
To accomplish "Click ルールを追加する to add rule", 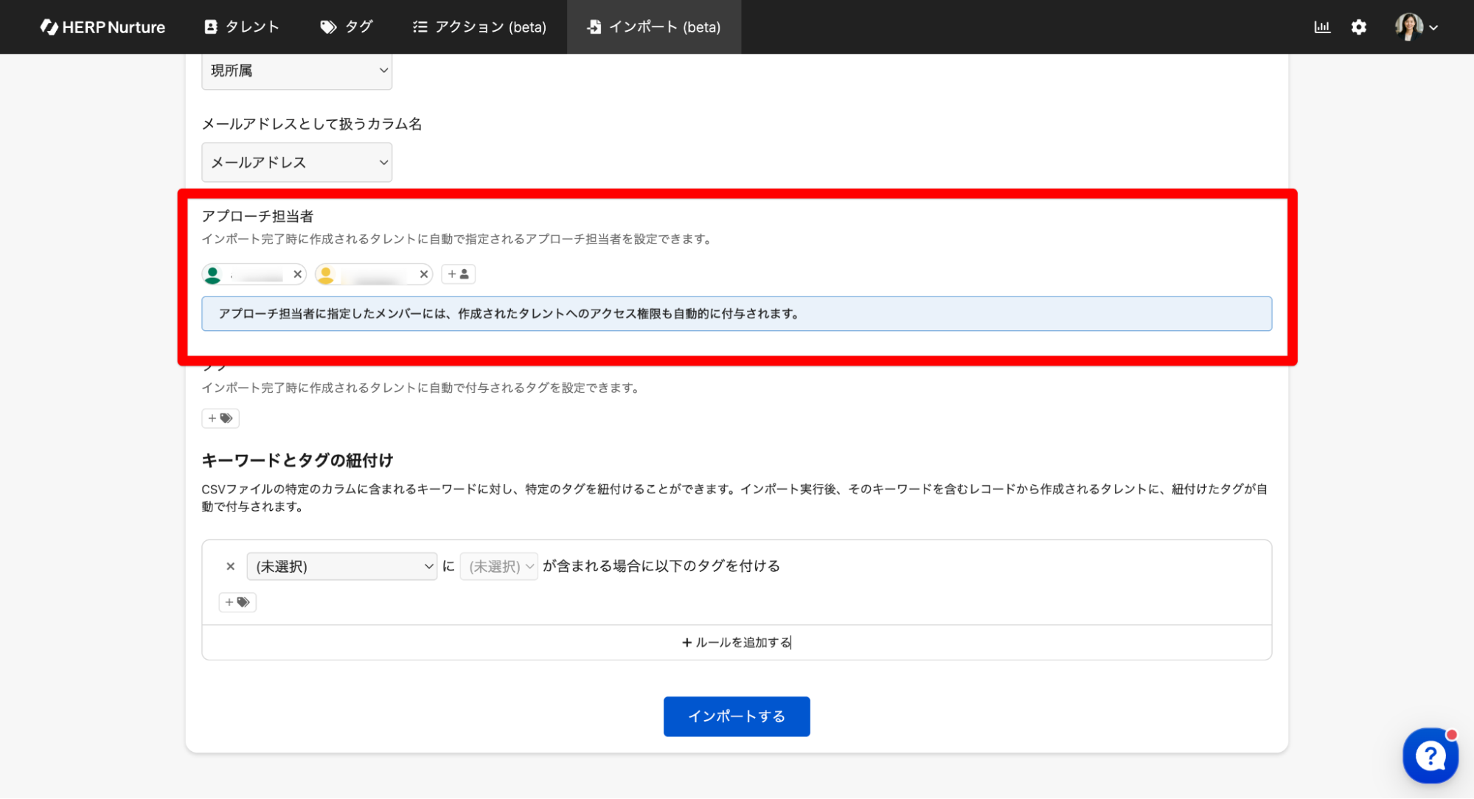I will coord(736,643).
